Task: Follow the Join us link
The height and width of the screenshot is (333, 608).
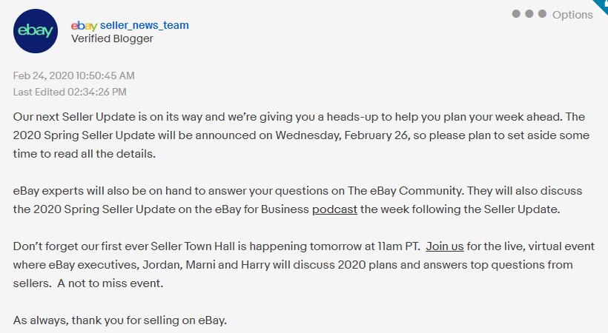Action: point(445,246)
